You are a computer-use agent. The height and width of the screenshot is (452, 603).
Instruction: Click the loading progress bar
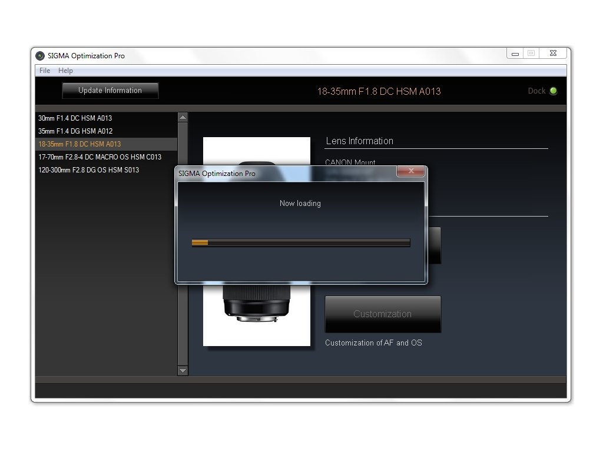pos(301,242)
